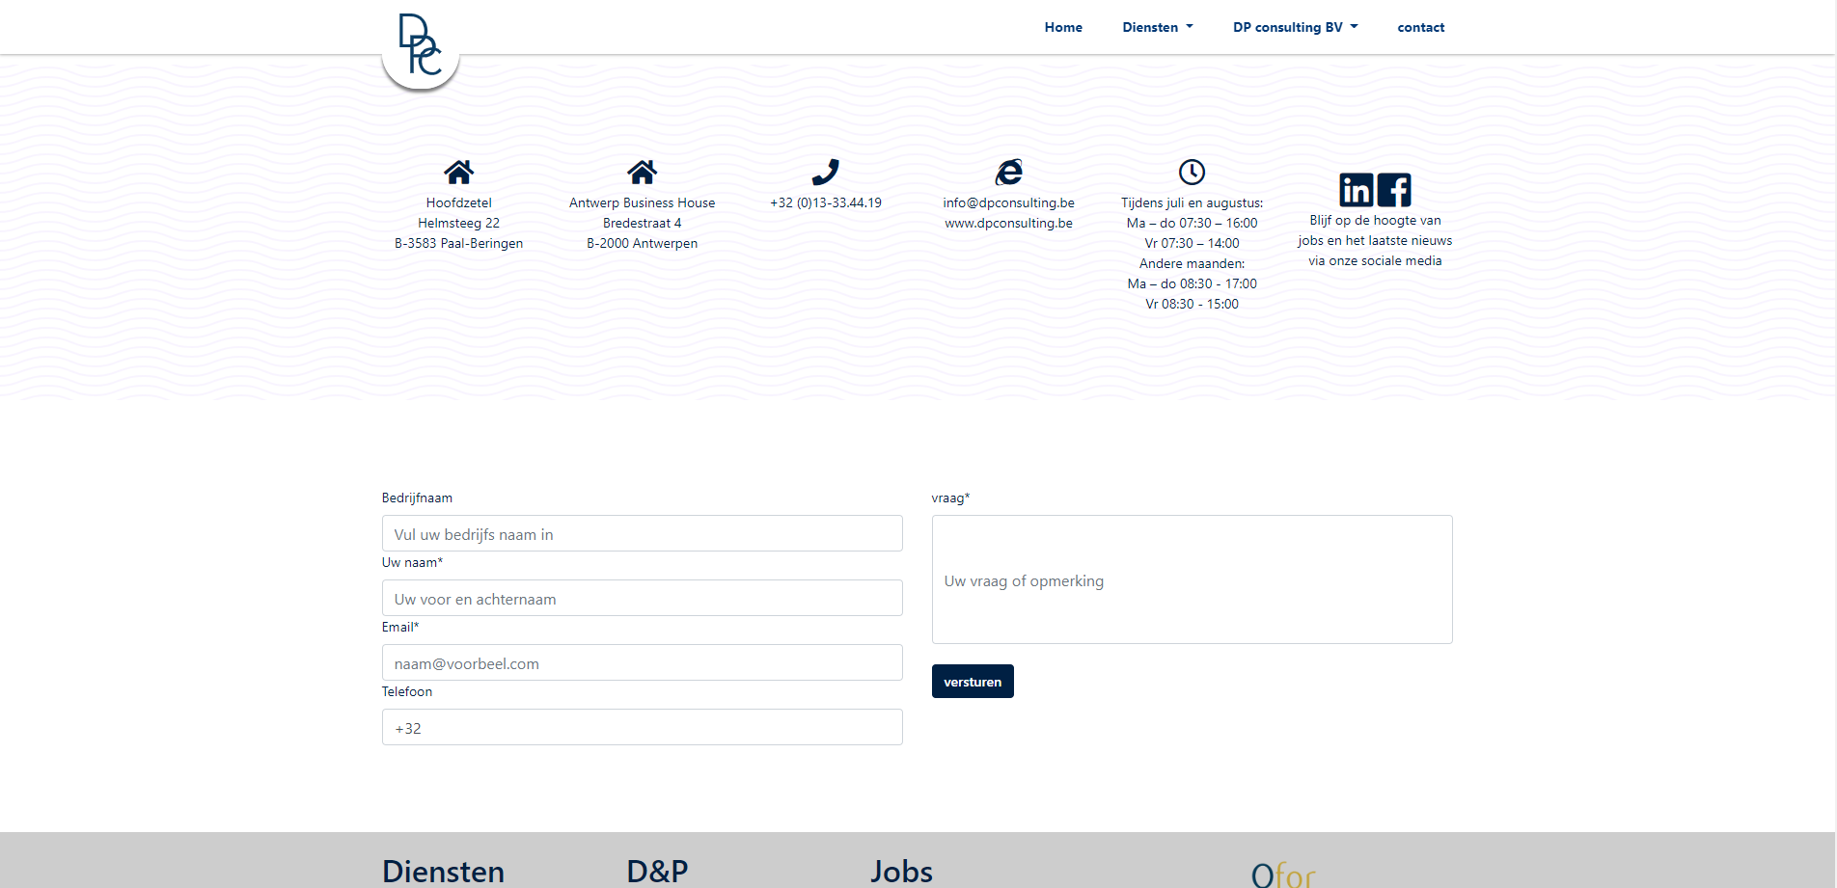This screenshot has width=1837, height=888.
Task: Click the clock opening hours icon
Action: pos(1193,173)
